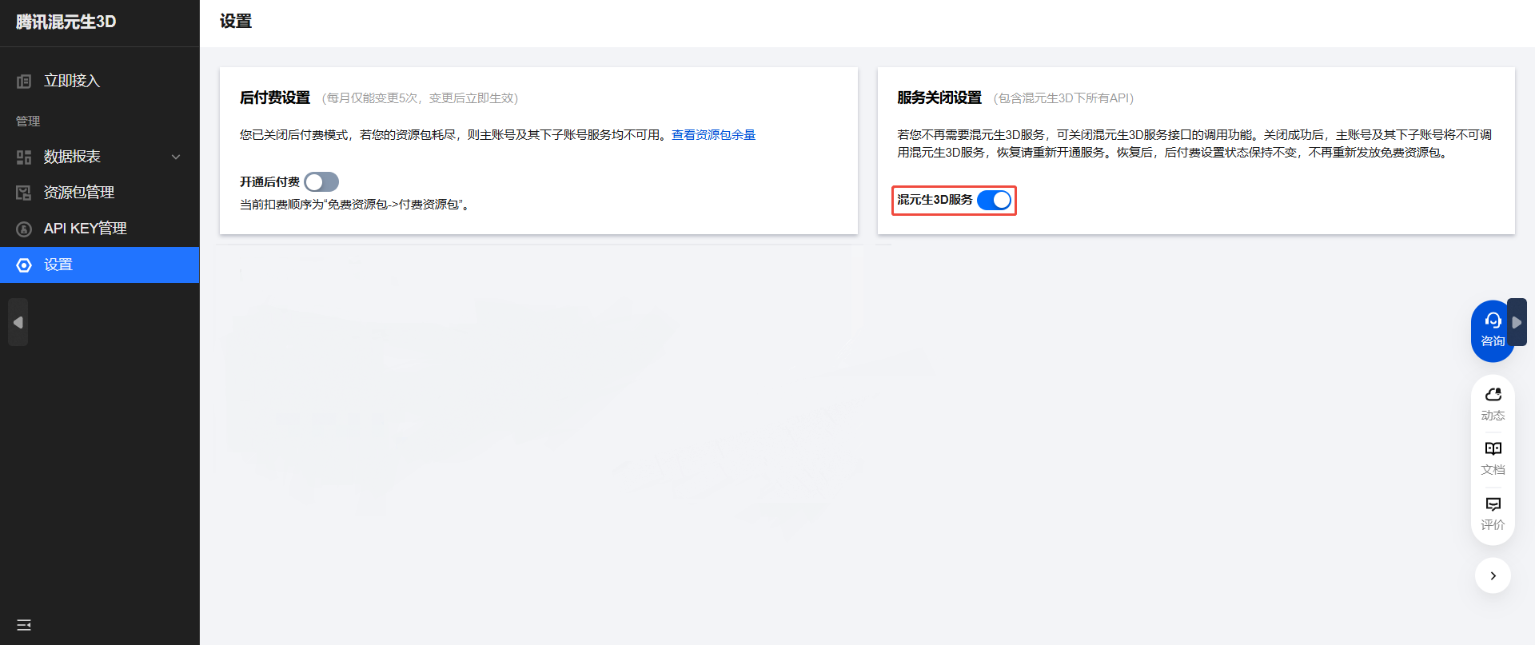Image resolution: width=1535 pixels, height=645 pixels.
Task: Collapse the sidebar with the bottom menu icon
Action: [24, 625]
